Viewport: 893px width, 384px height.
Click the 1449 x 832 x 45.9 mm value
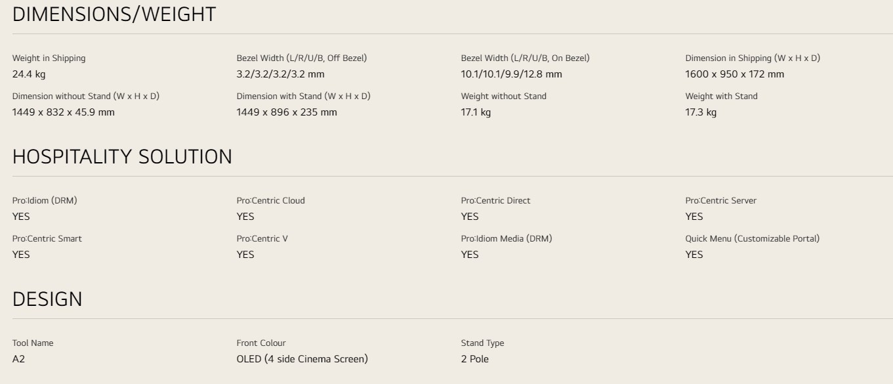point(64,112)
